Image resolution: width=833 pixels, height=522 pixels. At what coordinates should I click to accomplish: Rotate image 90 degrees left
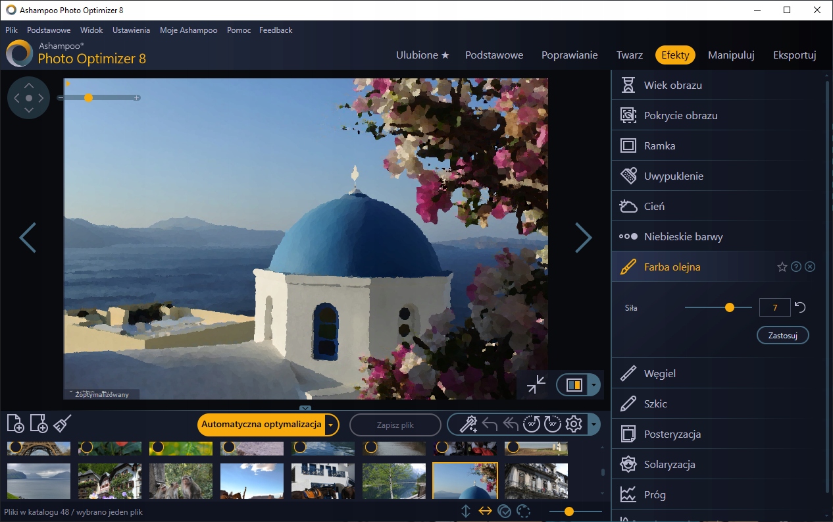[531, 424]
